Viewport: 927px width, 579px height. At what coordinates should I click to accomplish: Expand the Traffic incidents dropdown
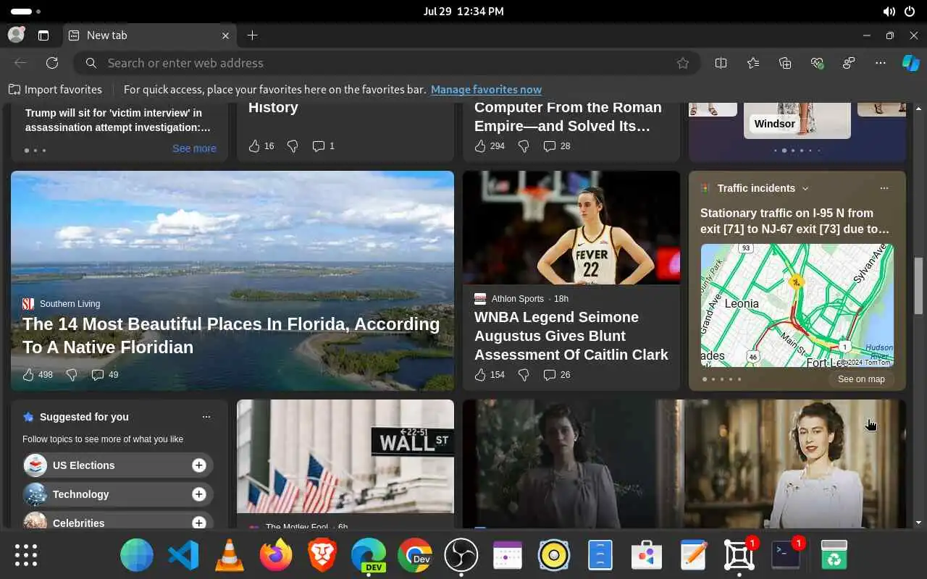pos(805,188)
